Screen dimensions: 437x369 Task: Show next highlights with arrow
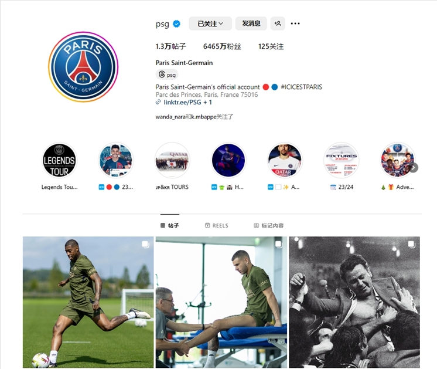pos(414,168)
